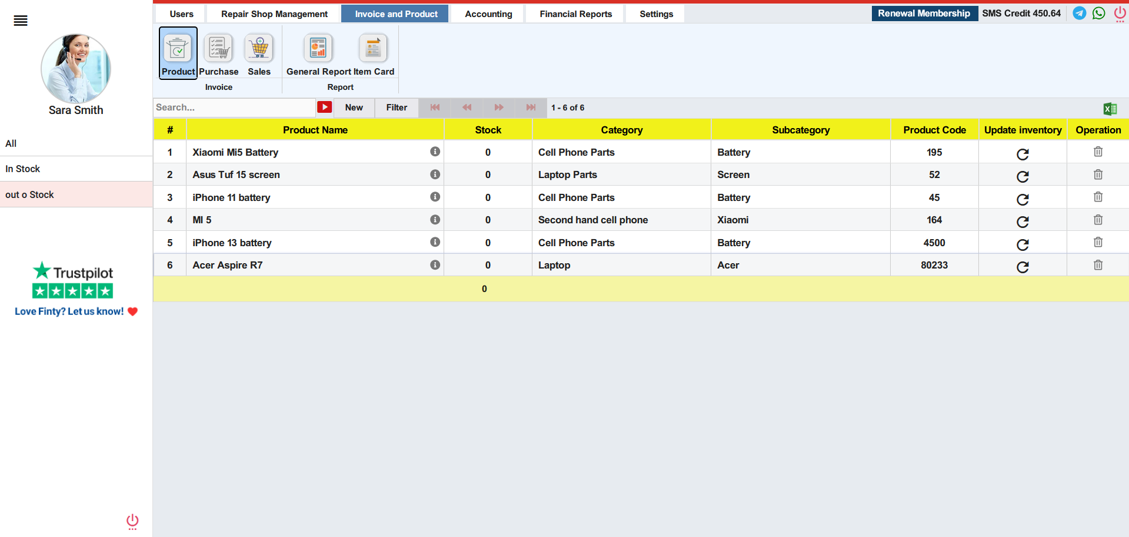This screenshot has width=1129, height=537.
Task: Delete Xiaomi Mi5 Battery product
Action: tap(1098, 152)
